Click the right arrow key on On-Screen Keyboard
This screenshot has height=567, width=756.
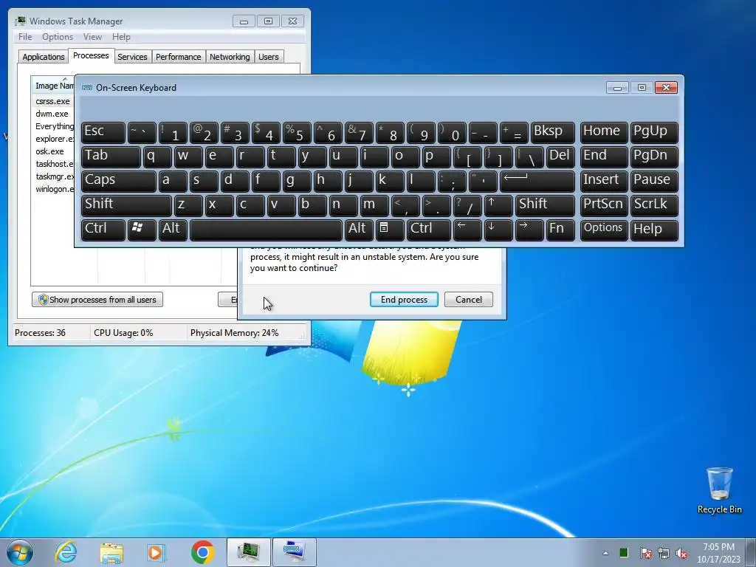coord(529,229)
